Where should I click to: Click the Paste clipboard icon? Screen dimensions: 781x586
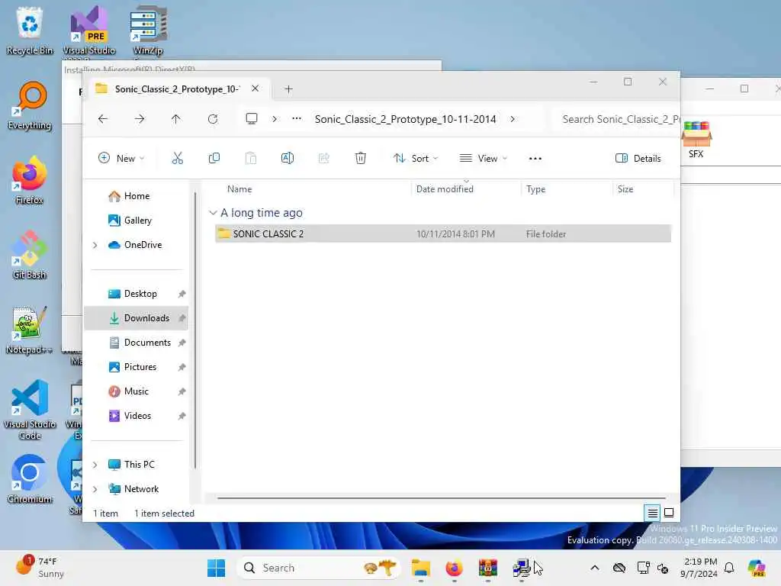point(251,159)
